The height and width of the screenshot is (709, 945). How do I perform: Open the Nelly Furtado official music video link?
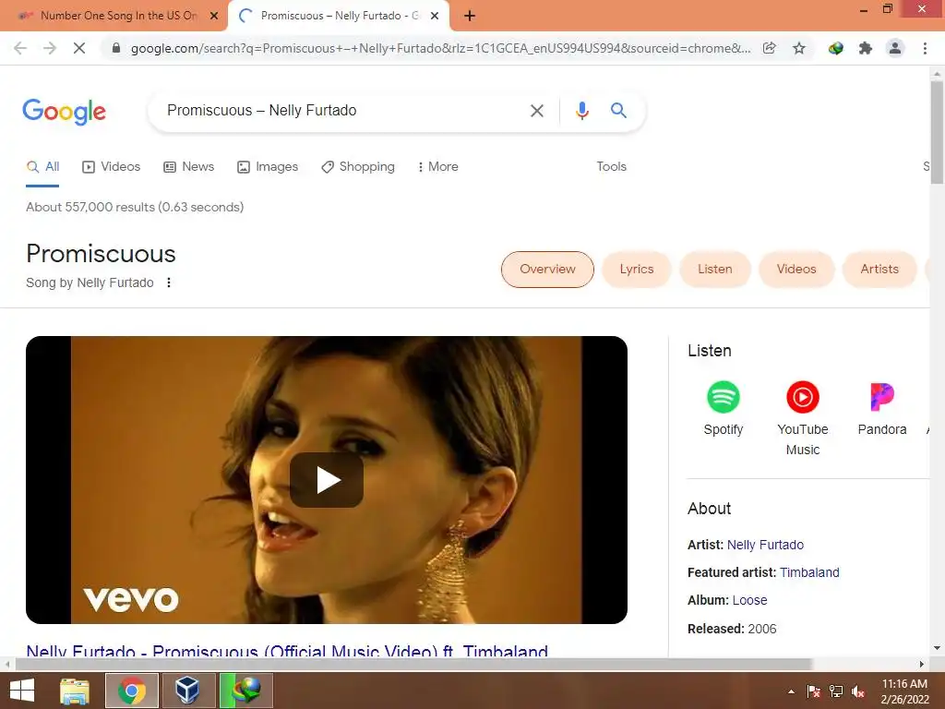pyautogui.click(x=288, y=651)
